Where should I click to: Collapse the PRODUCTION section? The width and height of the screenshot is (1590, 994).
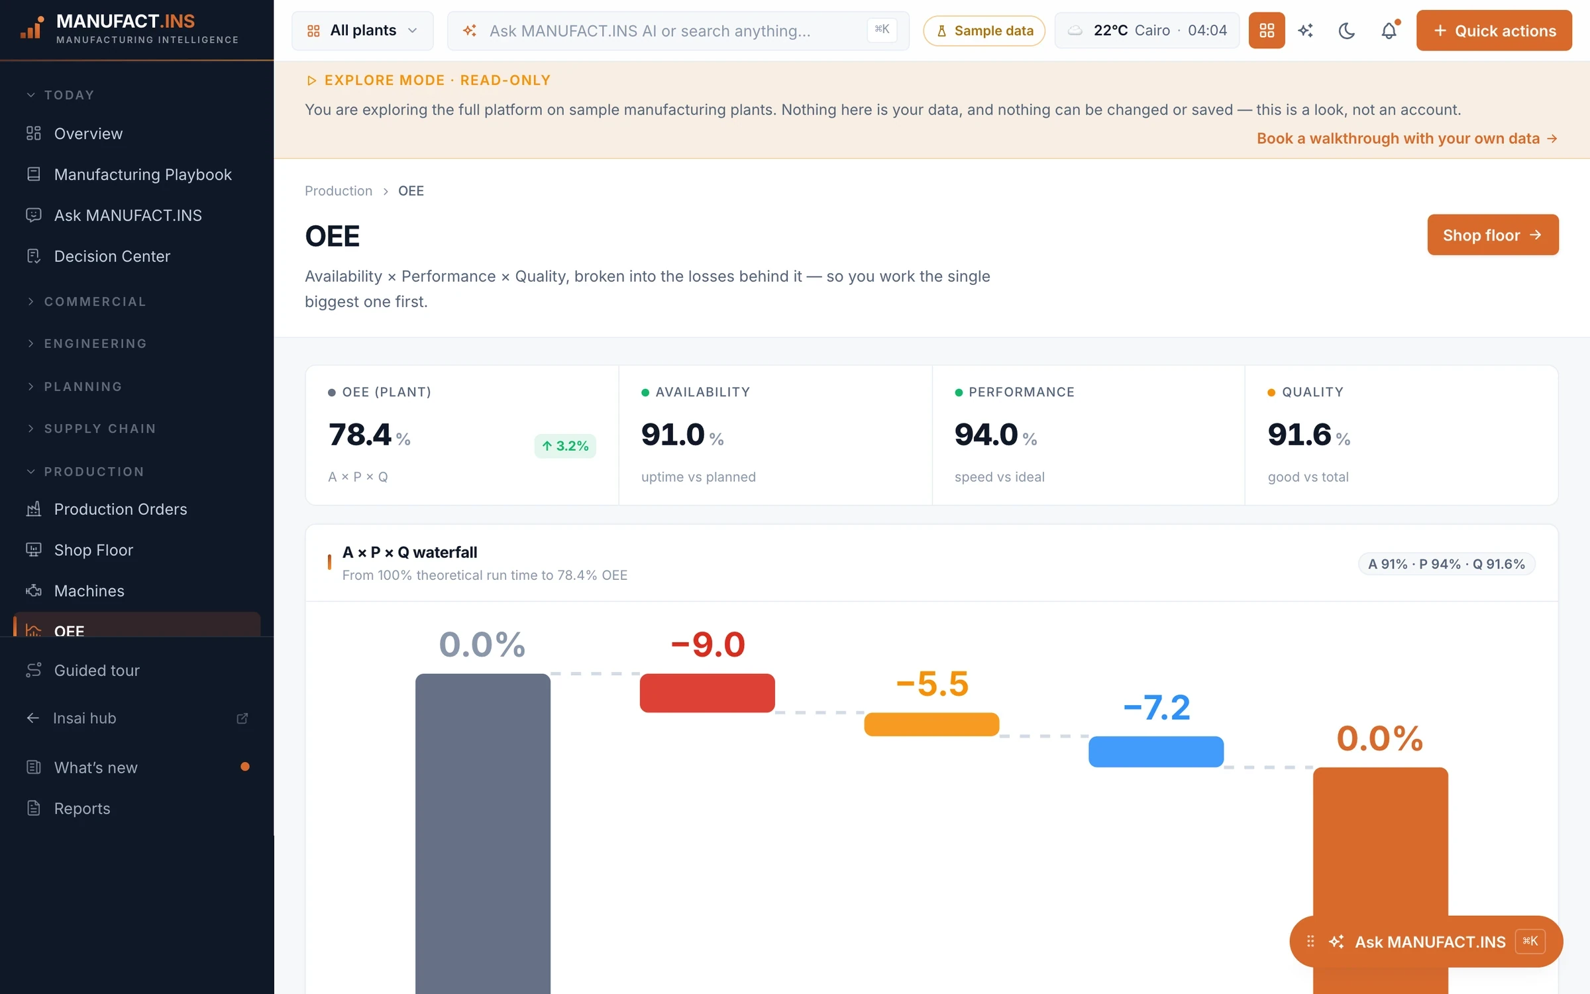(85, 471)
